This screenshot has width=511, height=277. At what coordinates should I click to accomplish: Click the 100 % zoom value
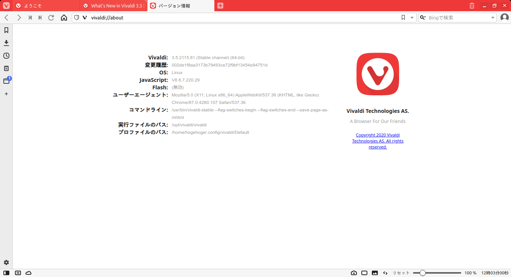coord(470,273)
